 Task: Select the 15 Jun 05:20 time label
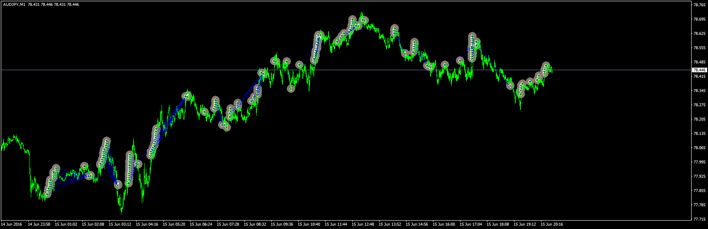174,224
